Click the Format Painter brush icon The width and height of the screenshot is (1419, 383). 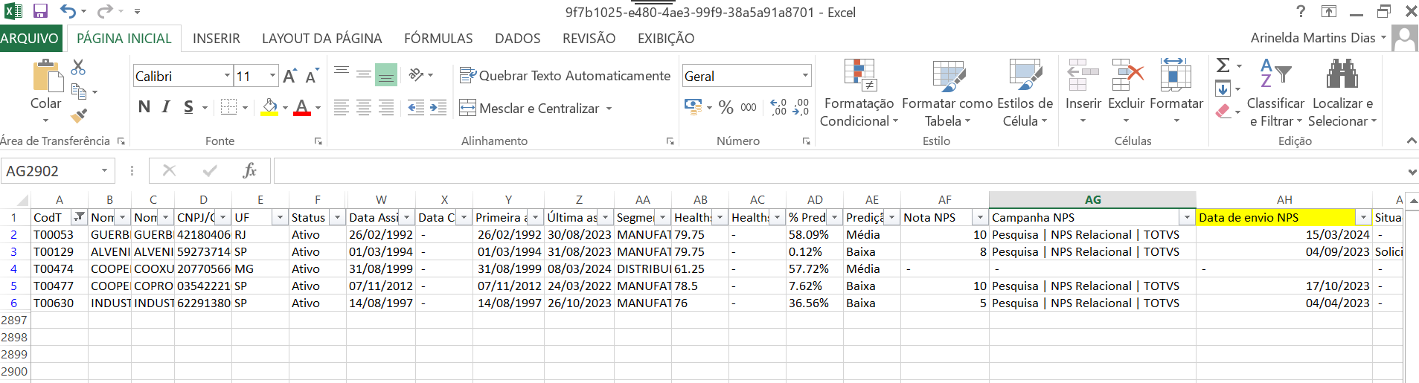coord(78,115)
